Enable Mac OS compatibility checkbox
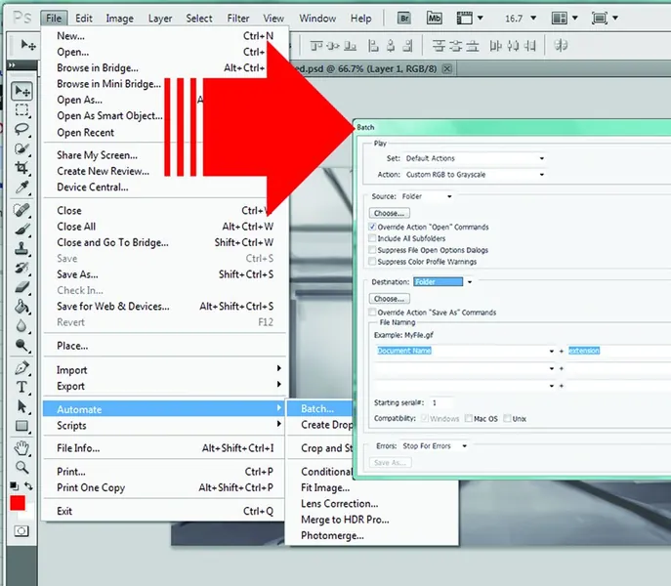Screen dimensions: 671x586 [469, 418]
